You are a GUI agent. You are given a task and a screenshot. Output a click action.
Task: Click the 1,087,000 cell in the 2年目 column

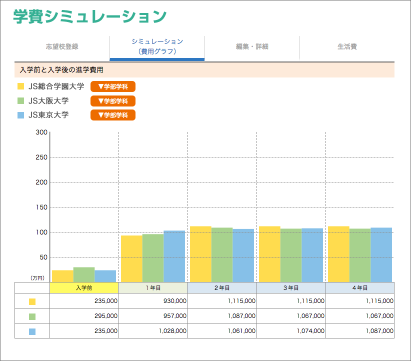coord(222,315)
